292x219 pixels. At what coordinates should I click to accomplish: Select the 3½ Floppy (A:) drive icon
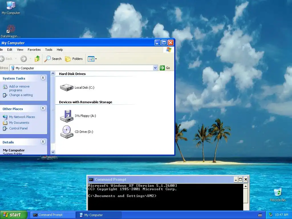(x=66, y=116)
